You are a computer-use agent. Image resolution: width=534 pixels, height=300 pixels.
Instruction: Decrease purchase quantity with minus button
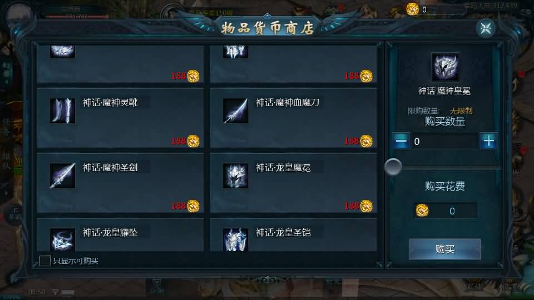coord(401,141)
